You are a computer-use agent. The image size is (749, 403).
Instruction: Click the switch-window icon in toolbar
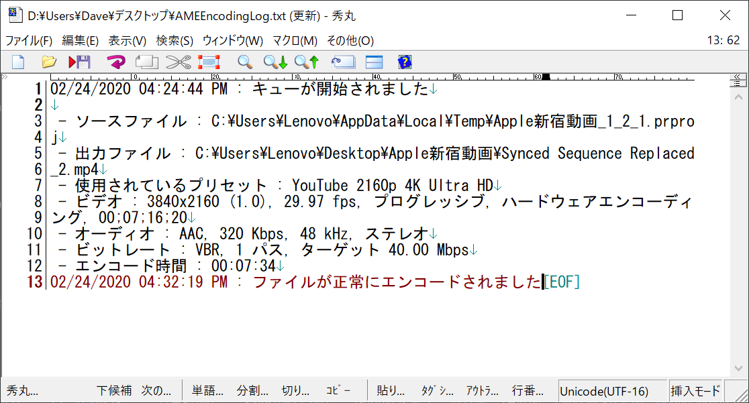[344, 62]
